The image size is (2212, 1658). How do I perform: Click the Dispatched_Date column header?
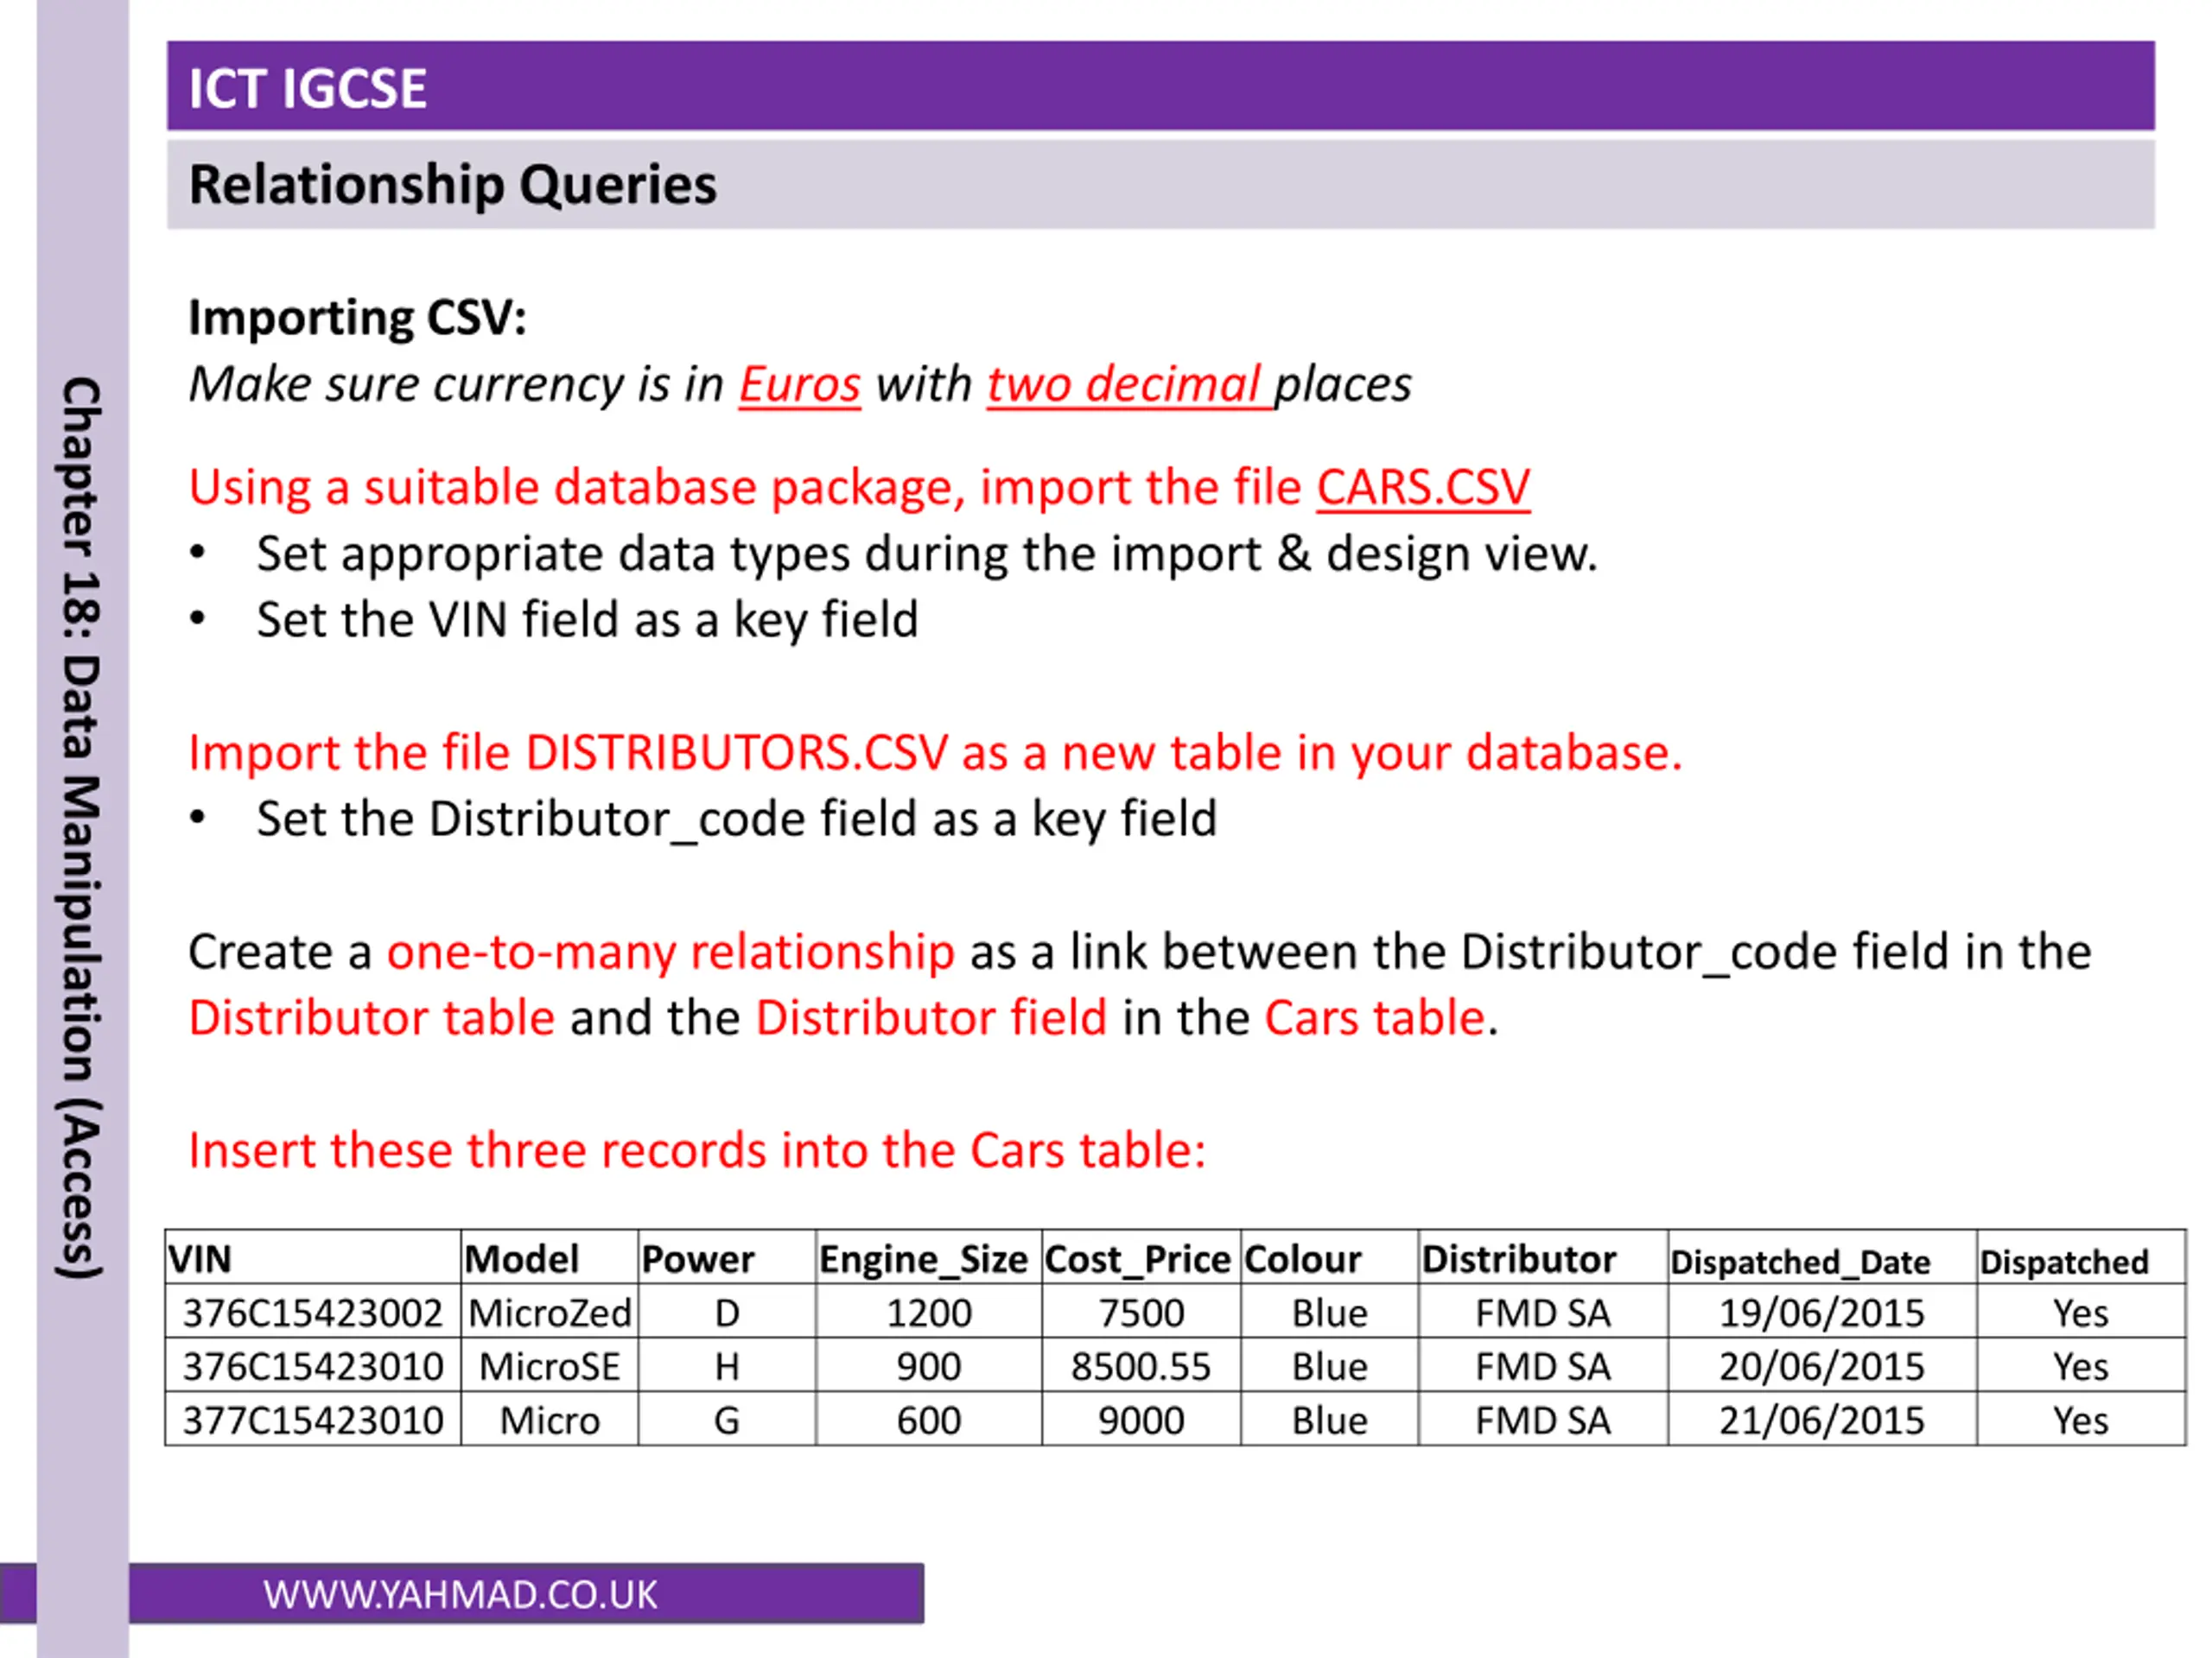[x=1821, y=1257]
